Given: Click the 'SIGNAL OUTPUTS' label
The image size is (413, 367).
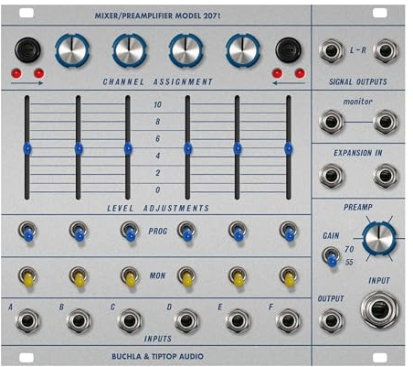Looking at the screenshot, I should tap(358, 81).
